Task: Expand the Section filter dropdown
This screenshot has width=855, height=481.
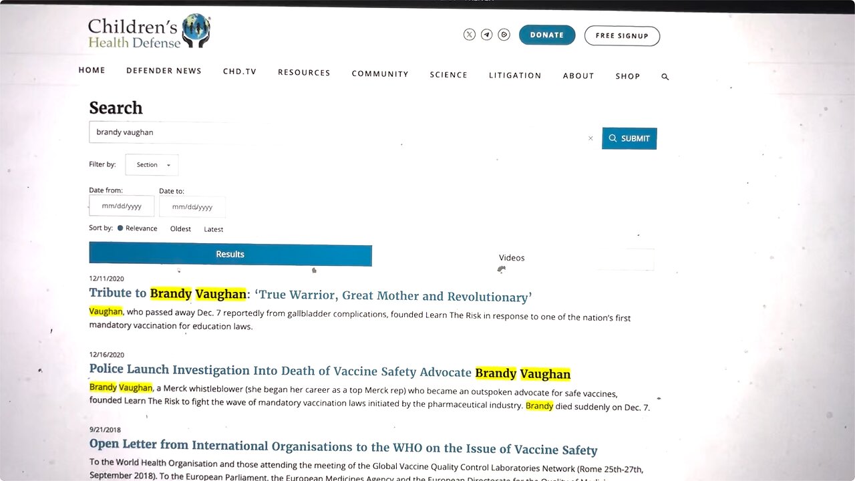Action: 152,164
